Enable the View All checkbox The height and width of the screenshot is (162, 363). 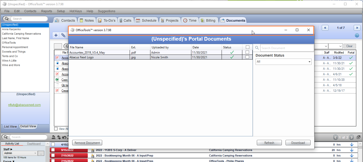coord(56,129)
